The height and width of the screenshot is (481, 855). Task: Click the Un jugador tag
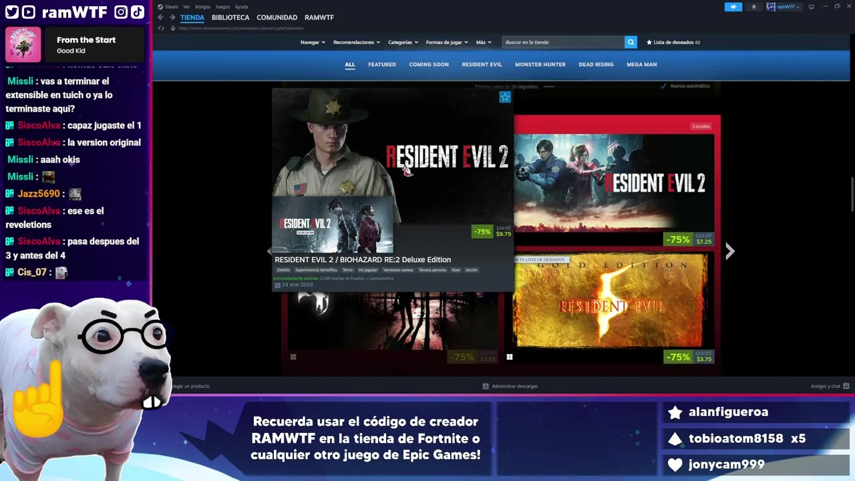[368, 270]
